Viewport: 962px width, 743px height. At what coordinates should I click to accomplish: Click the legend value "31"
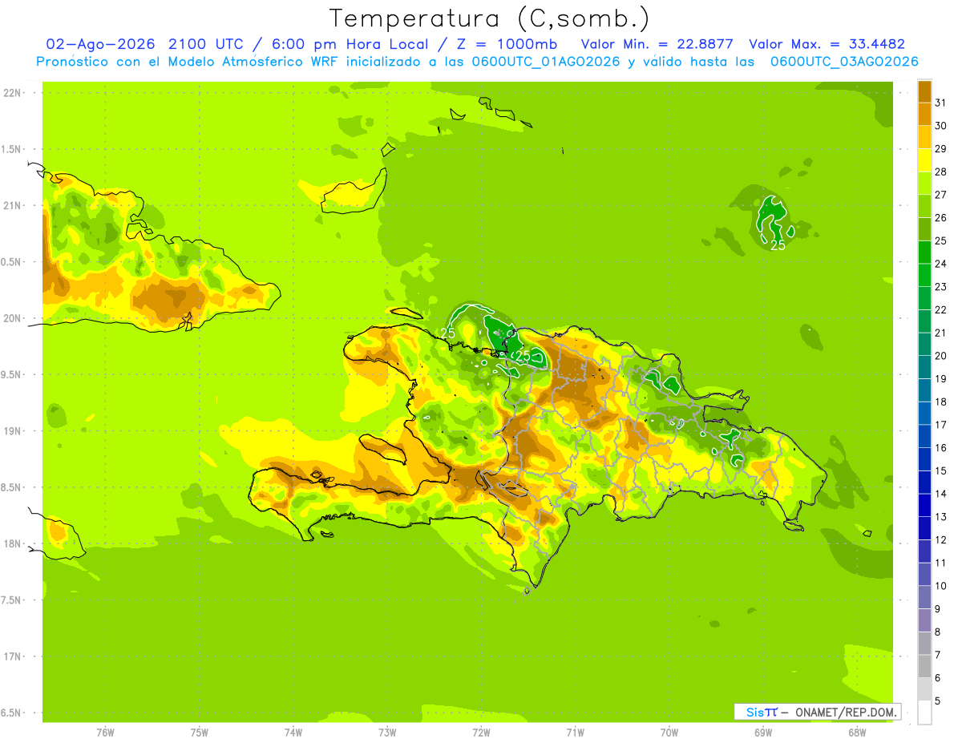941,103
